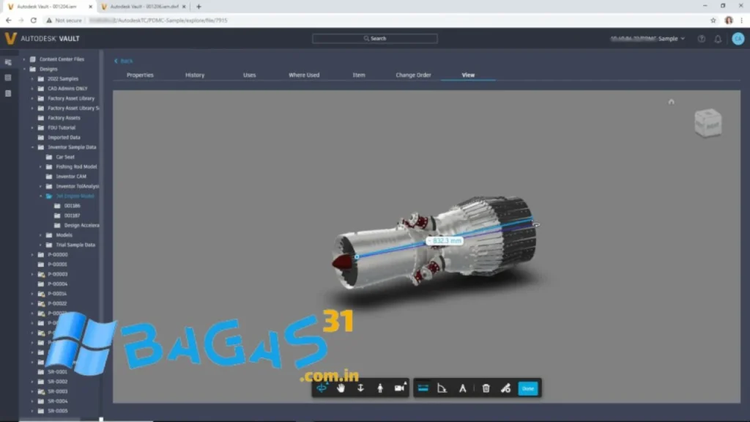The width and height of the screenshot is (750, 422).
Task: Select the Design Accelerator folder
Action: pos(81,226)
